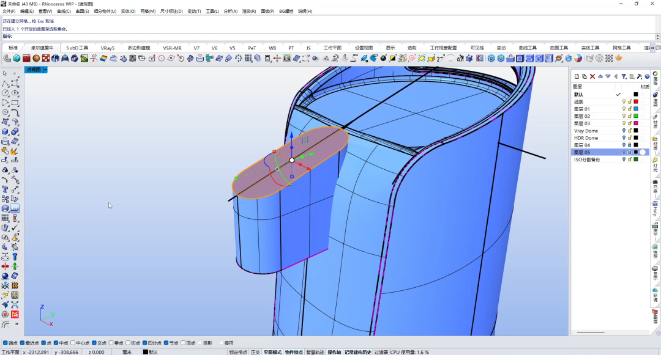The width and height of the screenshot is (661, 355).
Task: Move layer down with the down triangle
Action: (x=608, y=76)
